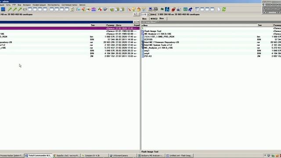Click the blue curved arrow toolbar icon

[190, 9]
